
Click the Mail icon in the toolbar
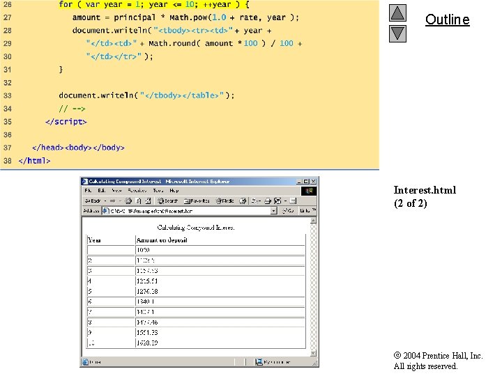pyautogui.click(x=255, y=201)
